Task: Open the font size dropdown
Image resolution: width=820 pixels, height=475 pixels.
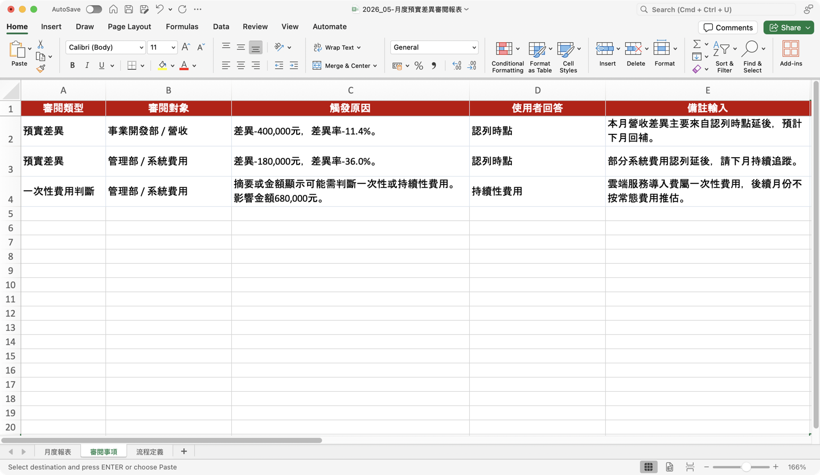Action: coord(173,47)
